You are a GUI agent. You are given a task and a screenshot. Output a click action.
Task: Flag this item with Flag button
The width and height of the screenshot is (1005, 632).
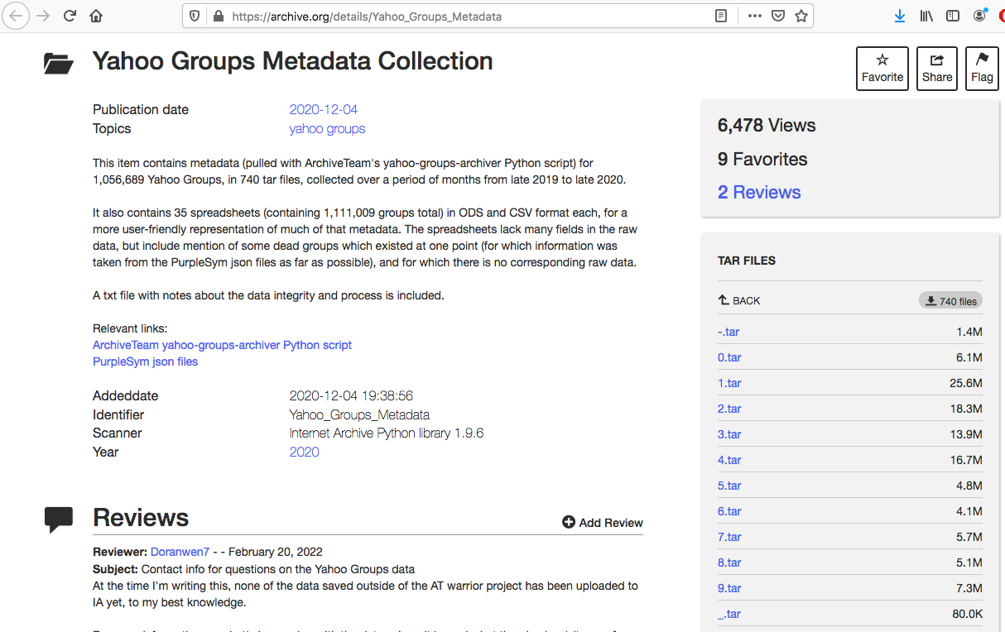point(982,68)
